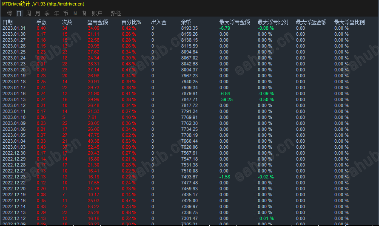The width and height of the screenshot is (379, 226).
Task: Click the MTDriver统计 V1.93 title text
Action: tap(43, 4)
